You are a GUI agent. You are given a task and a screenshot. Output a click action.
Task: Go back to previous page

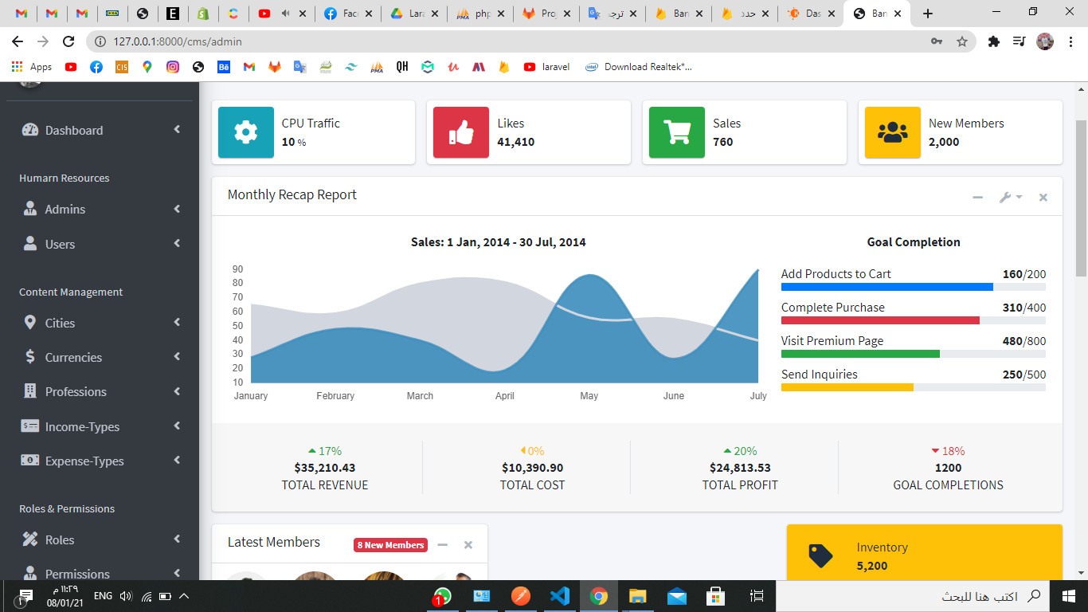[18, 41]
